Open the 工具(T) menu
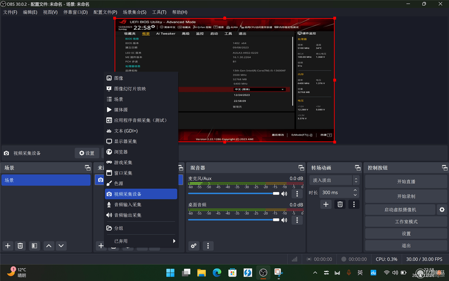 [159, 12]
